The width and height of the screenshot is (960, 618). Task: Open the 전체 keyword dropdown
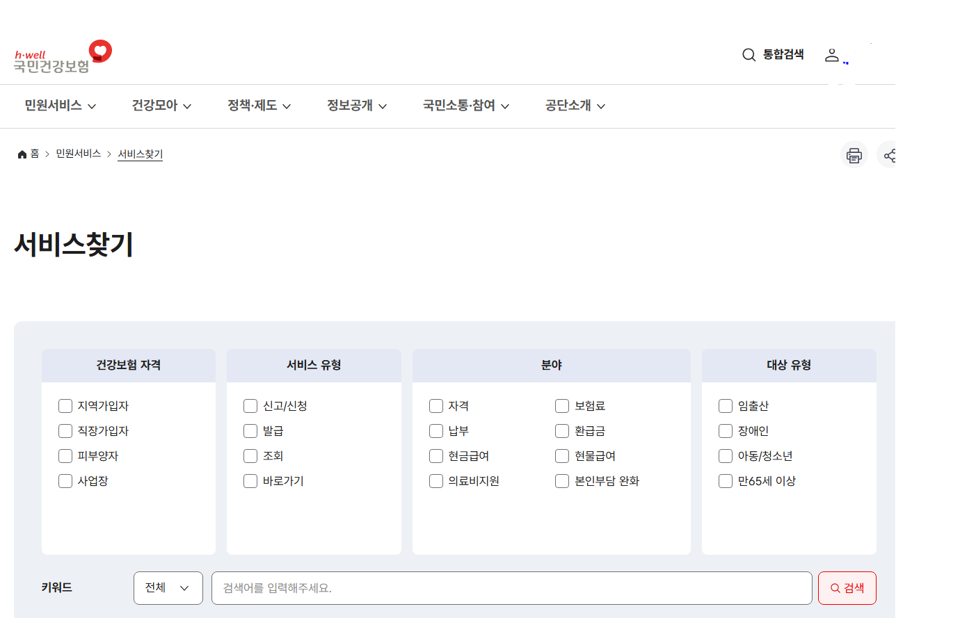point(168,587)
